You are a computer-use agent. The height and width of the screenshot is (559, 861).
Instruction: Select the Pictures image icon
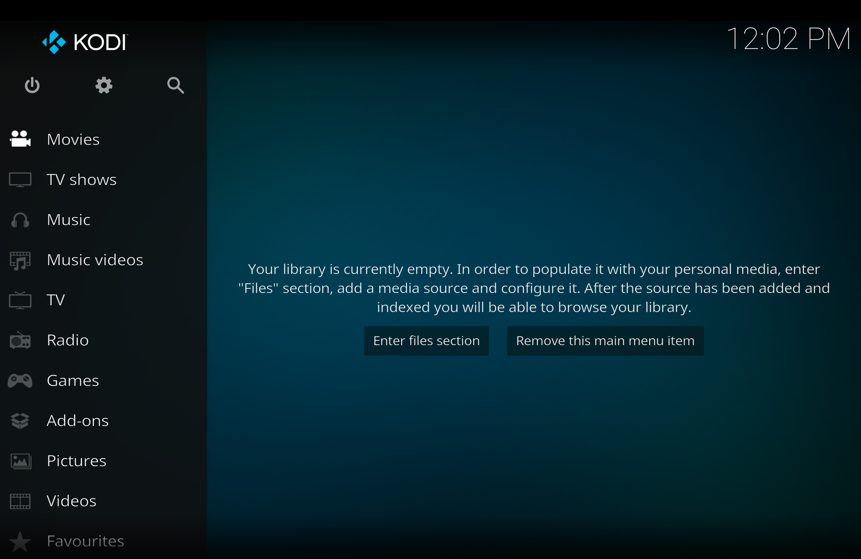tap(20, 461)
